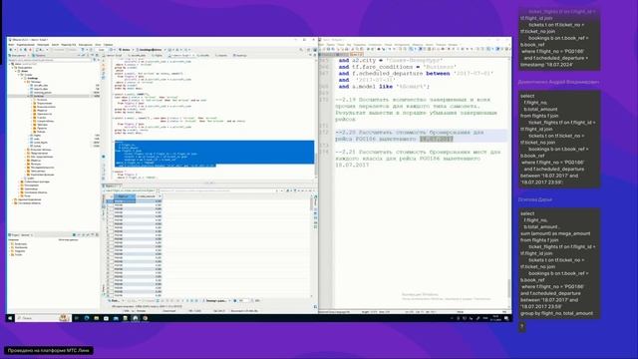Open Представления folder in navigator

coord(40,153)
